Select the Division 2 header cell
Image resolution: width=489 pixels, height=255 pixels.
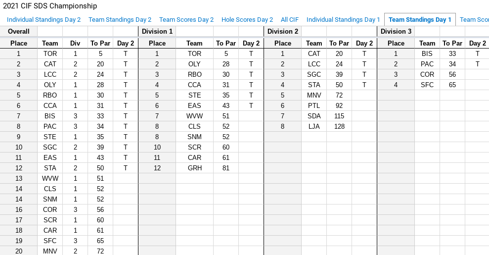pyautogui.click(x=283, y=31)
